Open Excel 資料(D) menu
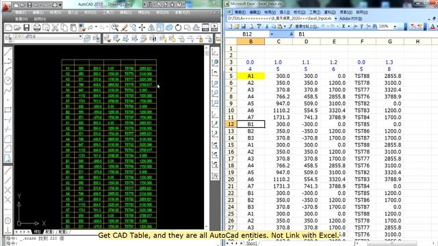This screenshot has width=438, height=246. [330, 12]
